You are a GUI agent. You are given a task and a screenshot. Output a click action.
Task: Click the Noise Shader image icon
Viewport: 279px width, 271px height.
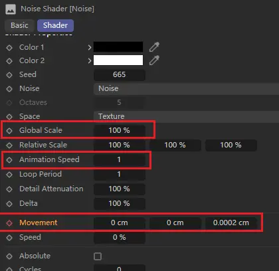(11, 9)
